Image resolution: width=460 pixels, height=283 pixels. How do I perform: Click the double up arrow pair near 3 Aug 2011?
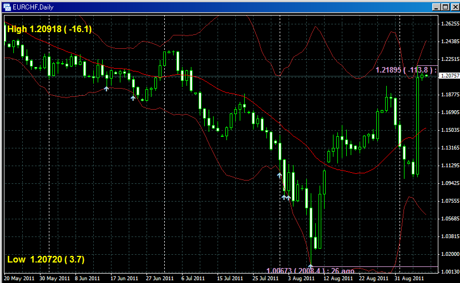pos(286,197)
